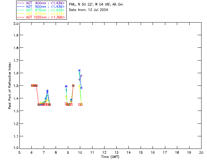207x165 pixels.
Task: Click x-axis tick label 10
Action: pos(80,152)
